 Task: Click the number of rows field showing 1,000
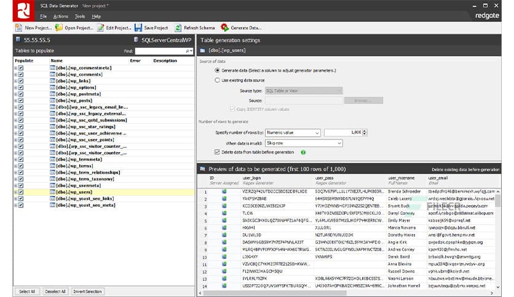(343, 133)
